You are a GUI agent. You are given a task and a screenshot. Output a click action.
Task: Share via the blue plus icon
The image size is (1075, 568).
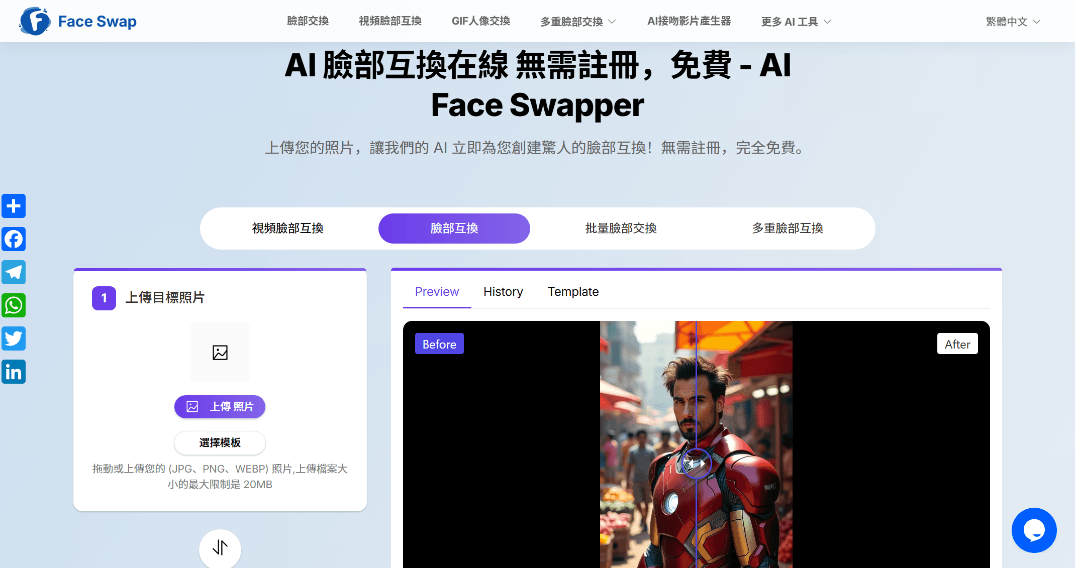coord(14,206)
